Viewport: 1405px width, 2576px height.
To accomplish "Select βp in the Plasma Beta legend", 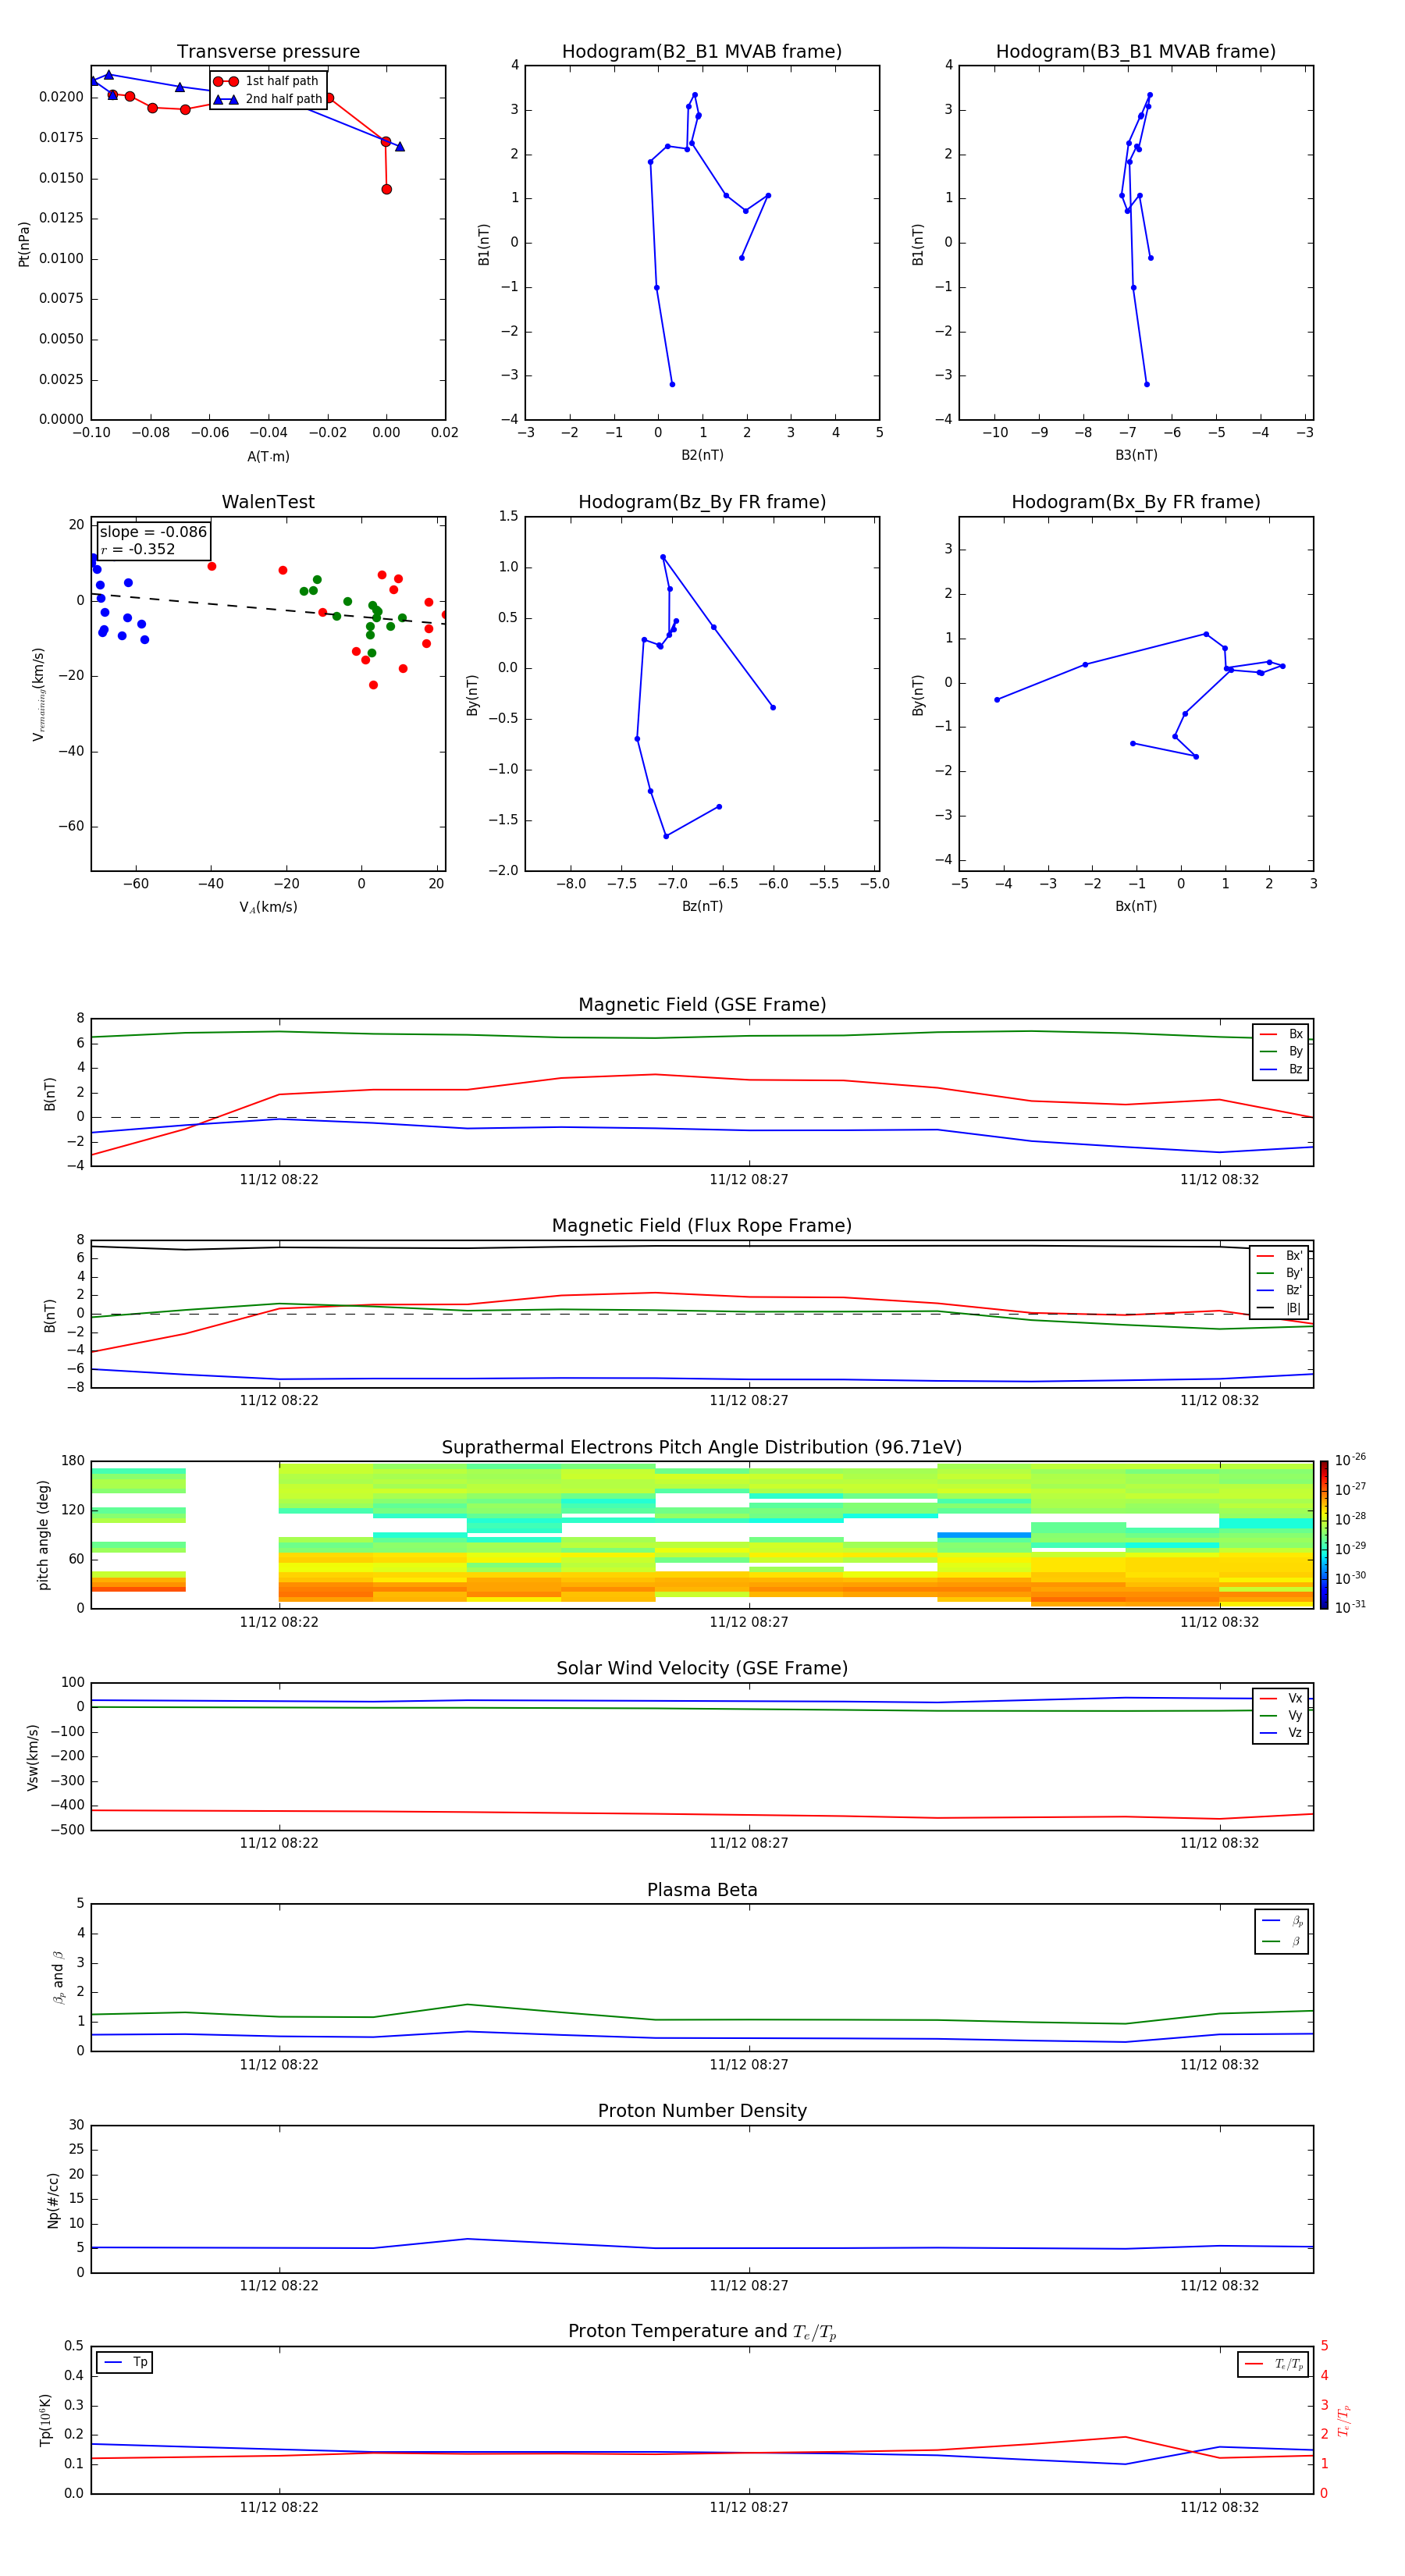I will coord(1282,1921).
